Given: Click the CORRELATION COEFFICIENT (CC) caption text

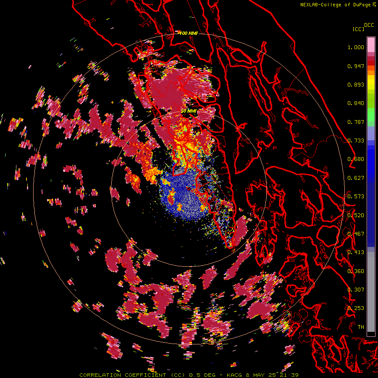Looking at the screenshot, I should (132, 375).
